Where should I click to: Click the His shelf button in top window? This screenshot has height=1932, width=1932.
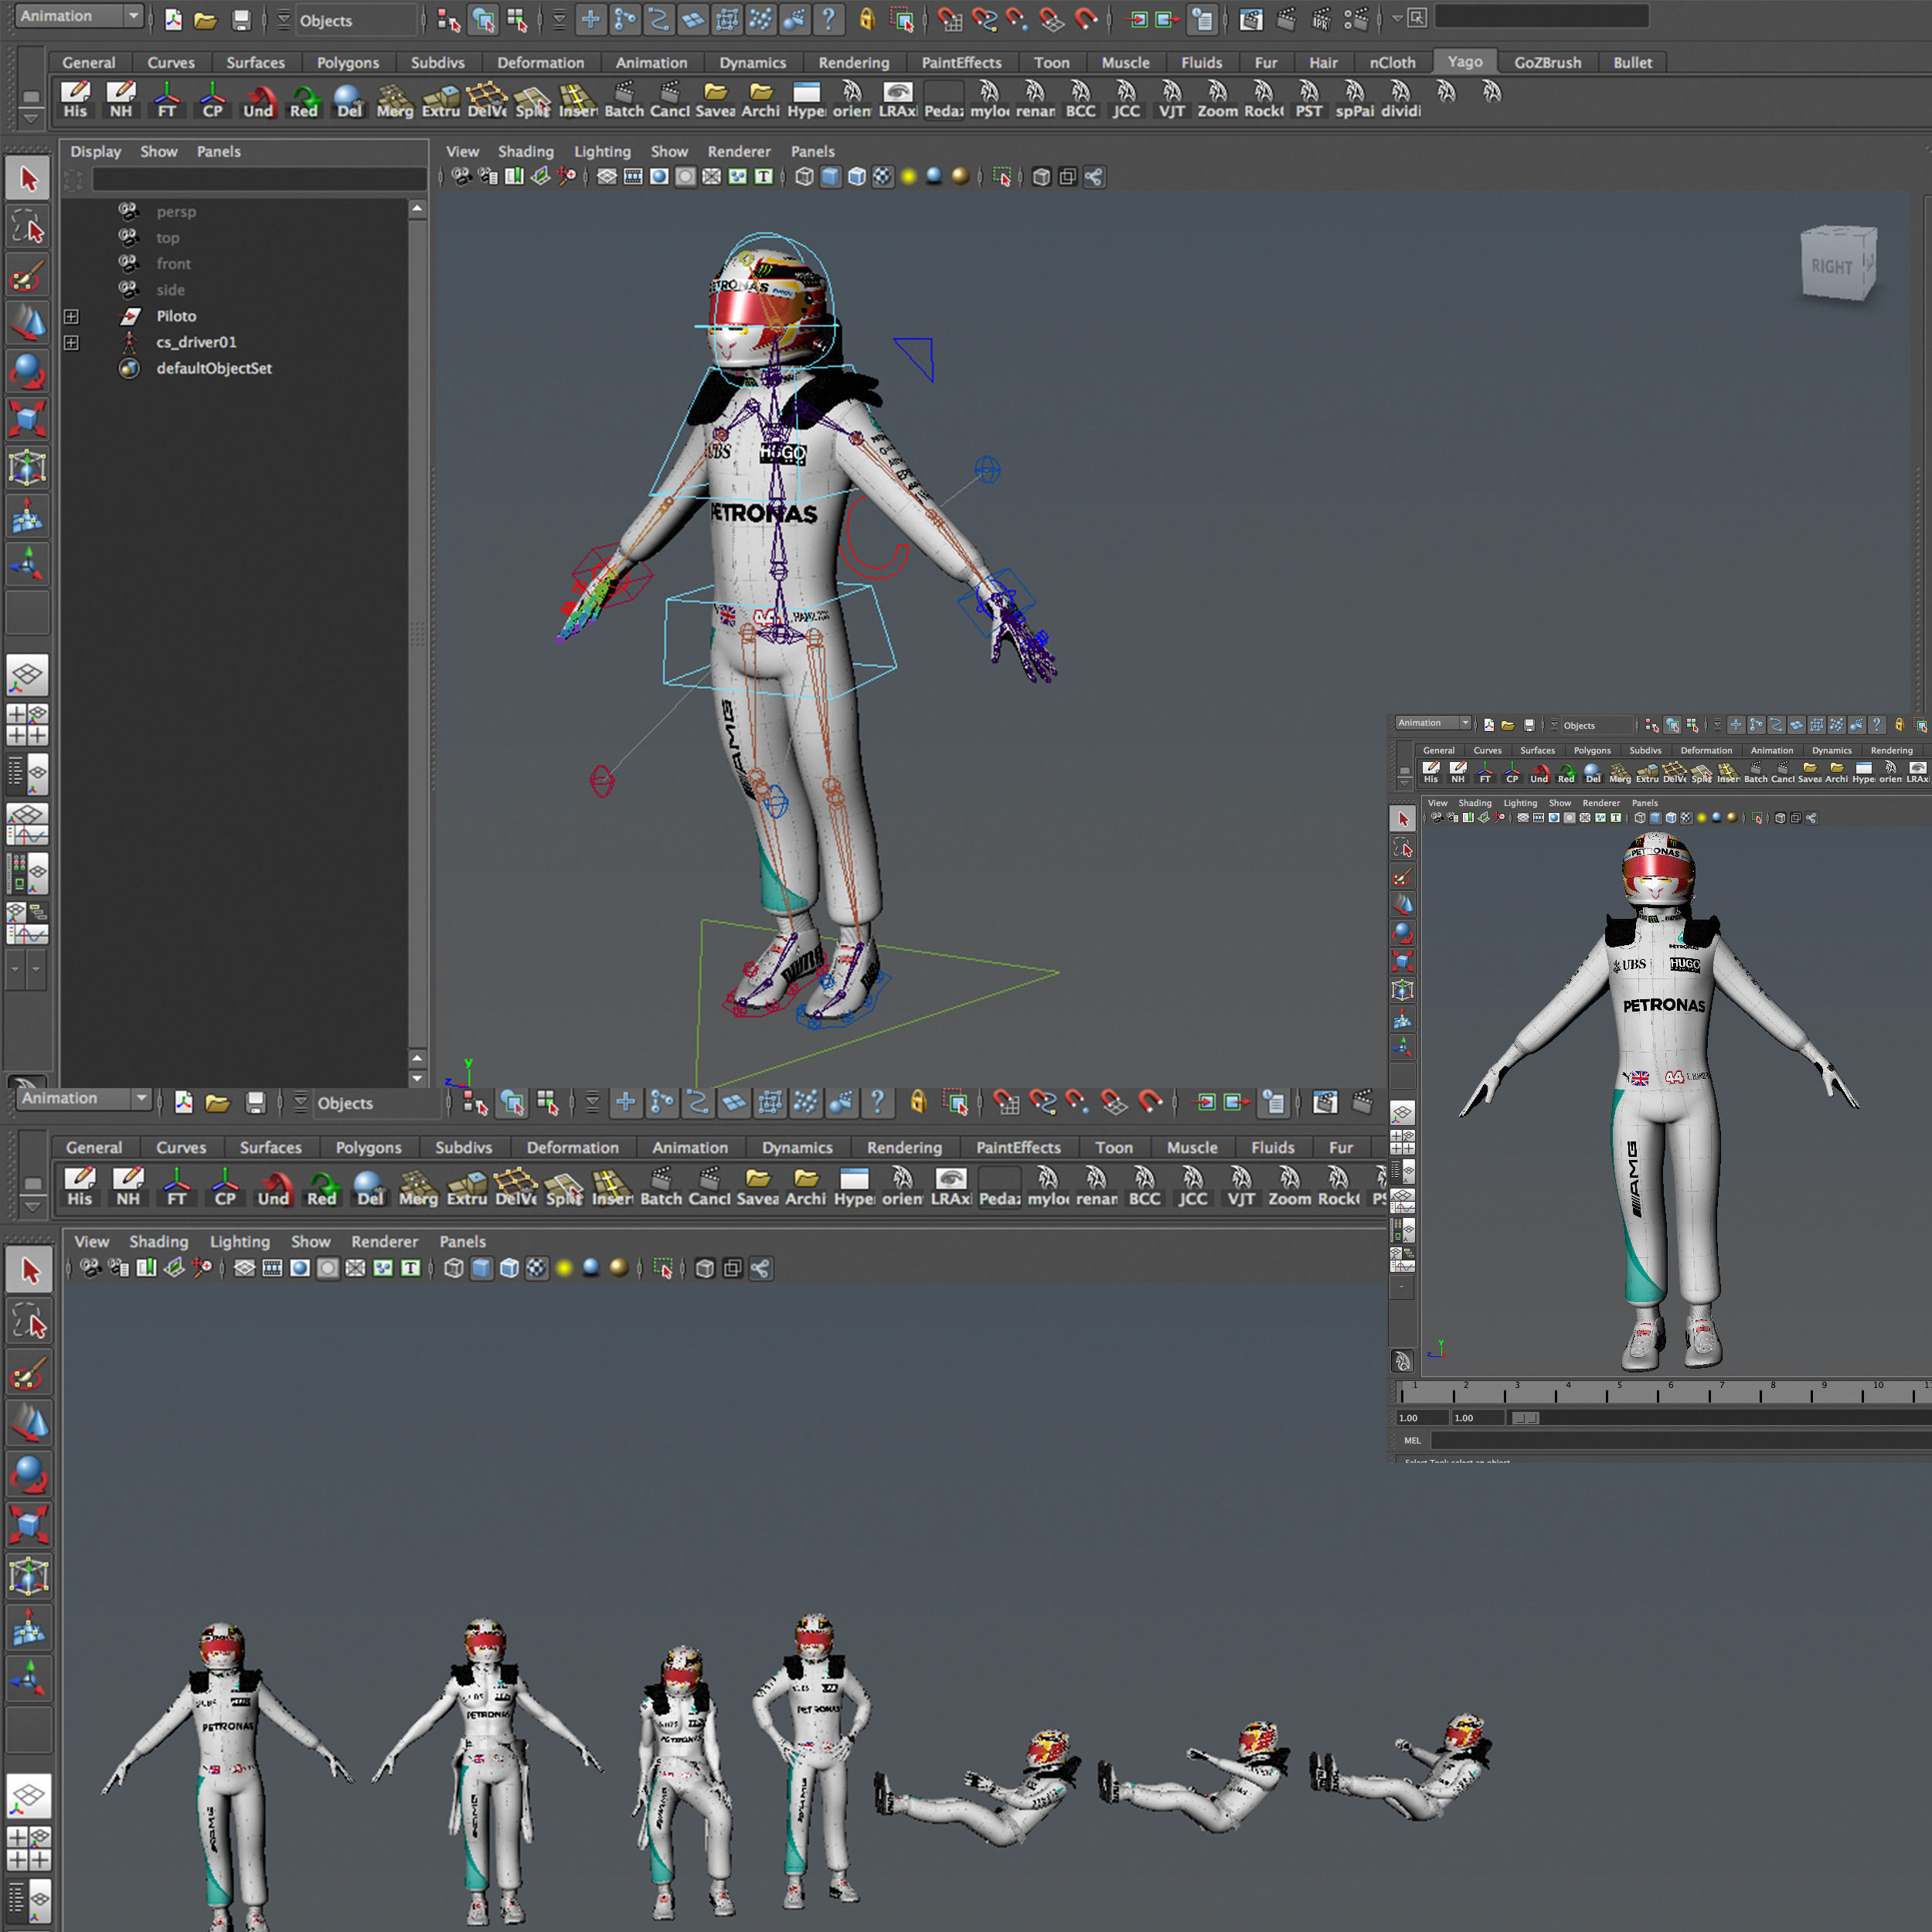[75, 99]
